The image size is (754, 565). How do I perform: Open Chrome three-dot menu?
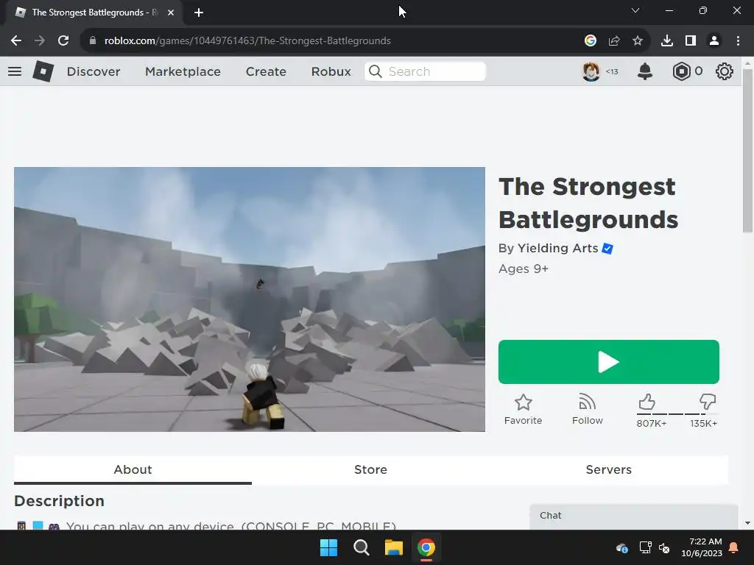click(738, 41)
